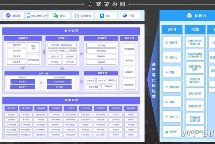Select the BOM管理 box
215x144 pixels.
[x=11, y=120]
